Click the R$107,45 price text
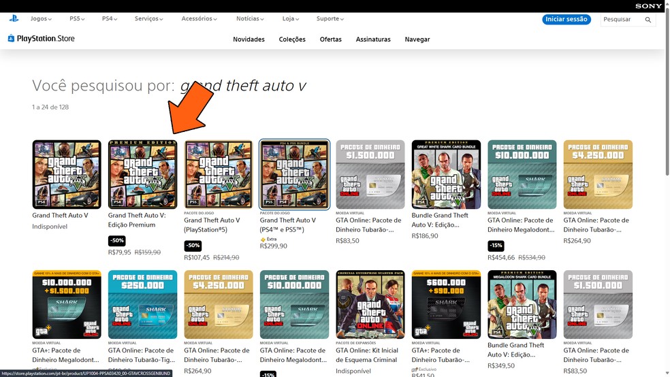The height and width of the screenshot is (377, 670). (197, 257)
